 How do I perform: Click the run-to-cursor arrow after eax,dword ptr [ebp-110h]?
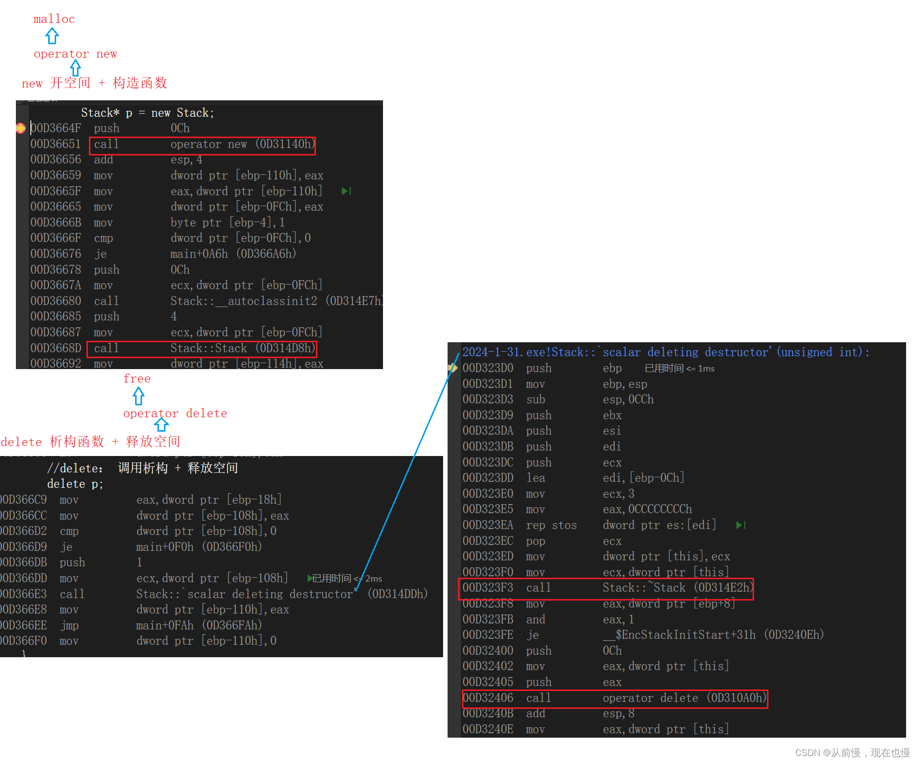346,191
